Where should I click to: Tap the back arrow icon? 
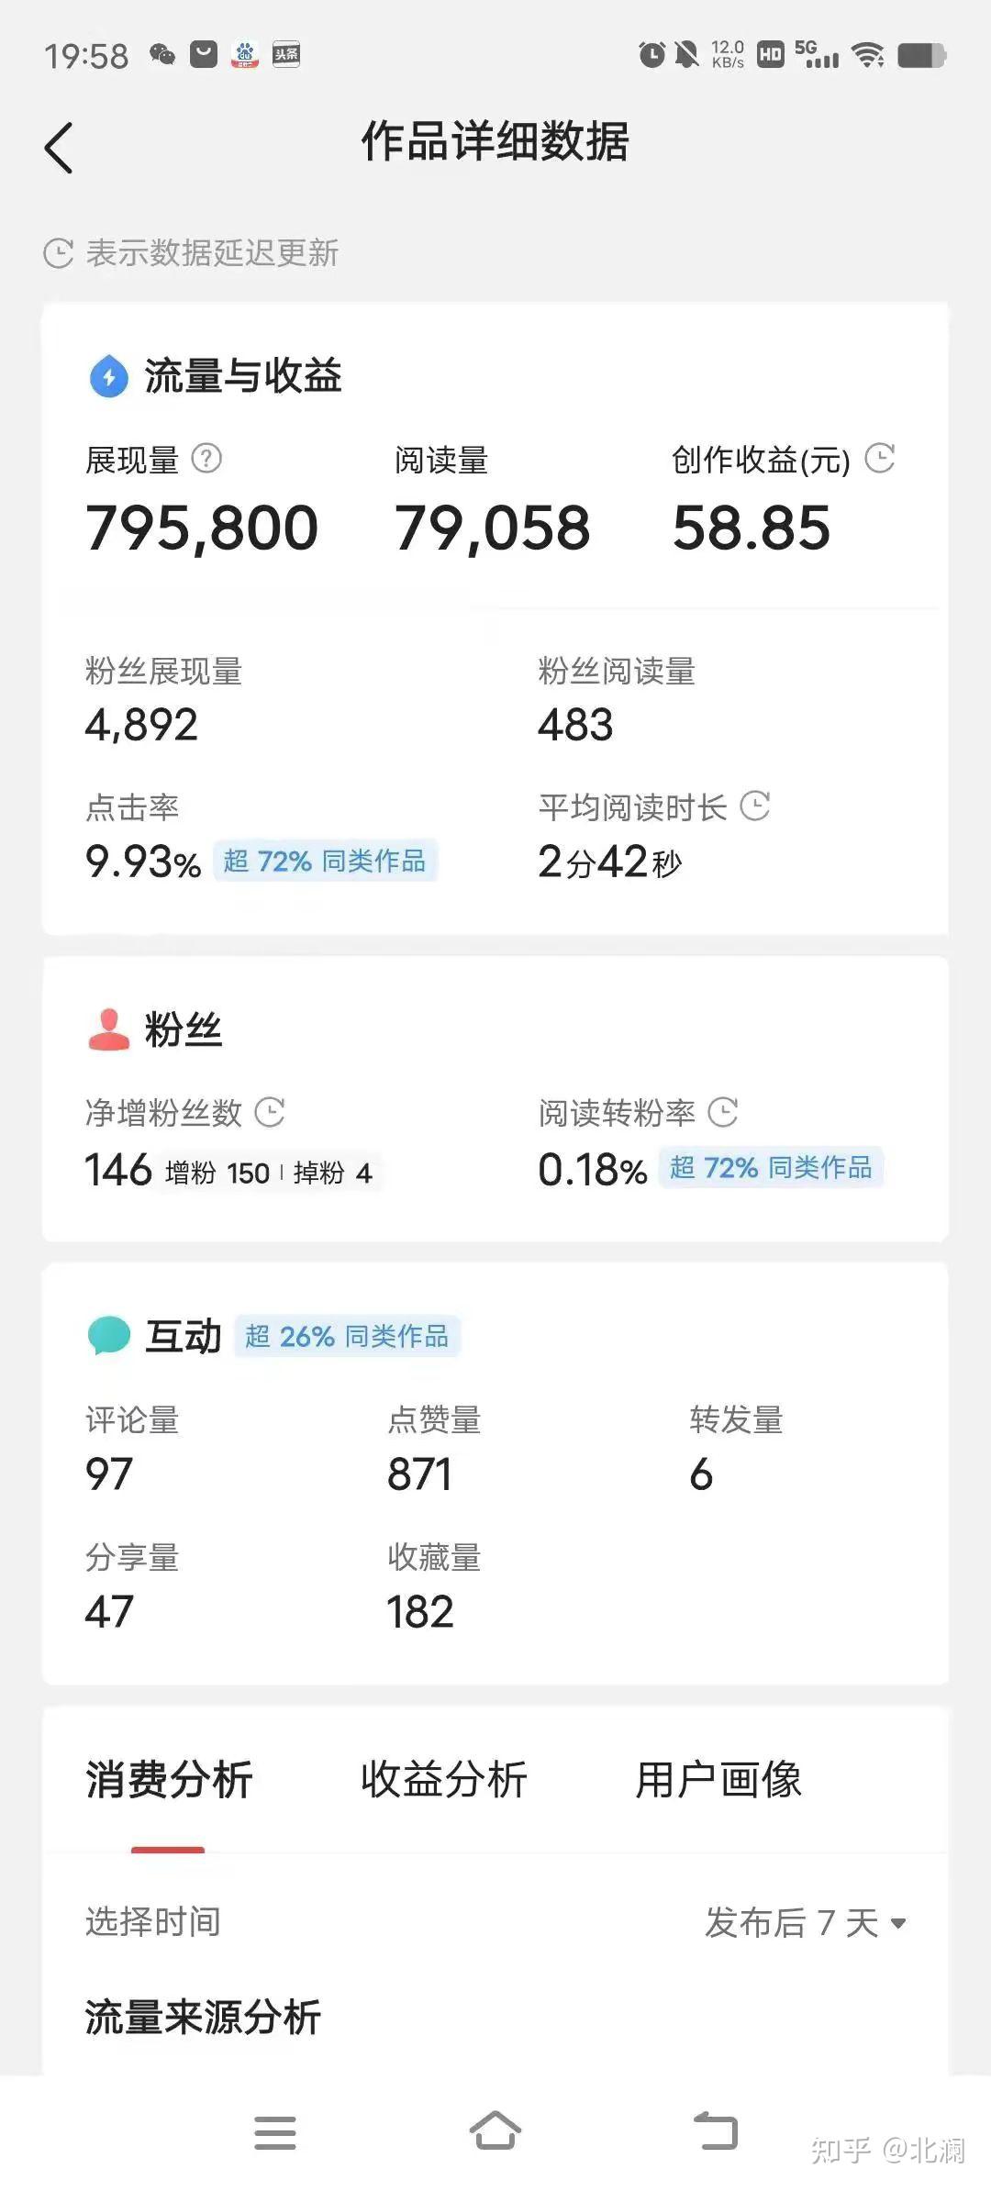tap(59, 147)
